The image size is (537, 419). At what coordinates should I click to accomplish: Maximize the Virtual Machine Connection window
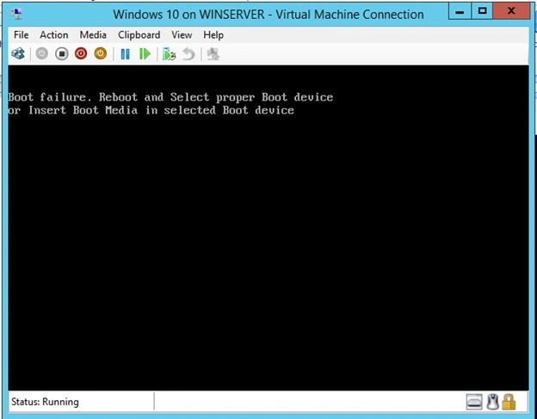482,11
